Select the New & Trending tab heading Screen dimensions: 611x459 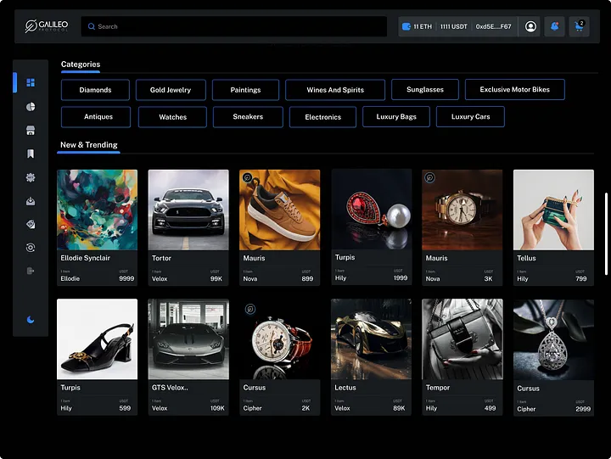89,145
